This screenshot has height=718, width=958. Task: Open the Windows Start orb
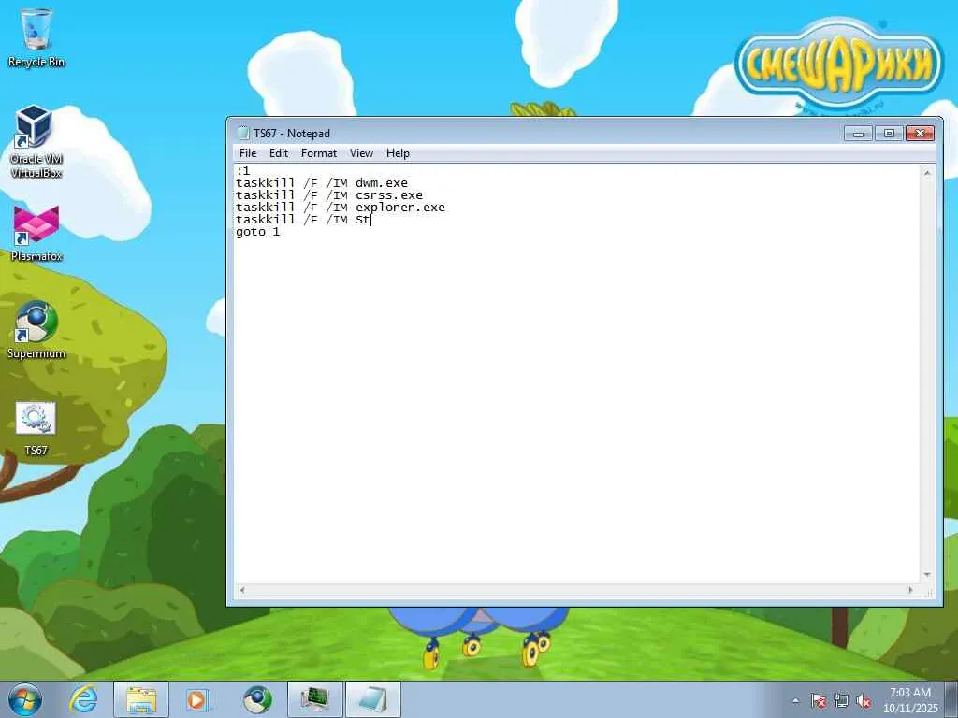pos(25,699)
